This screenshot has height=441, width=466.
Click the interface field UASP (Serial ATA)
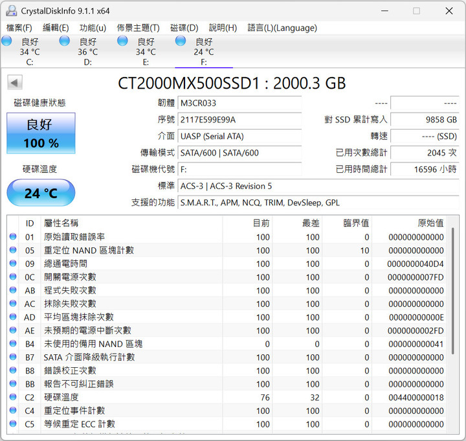(x=239, y=137)
